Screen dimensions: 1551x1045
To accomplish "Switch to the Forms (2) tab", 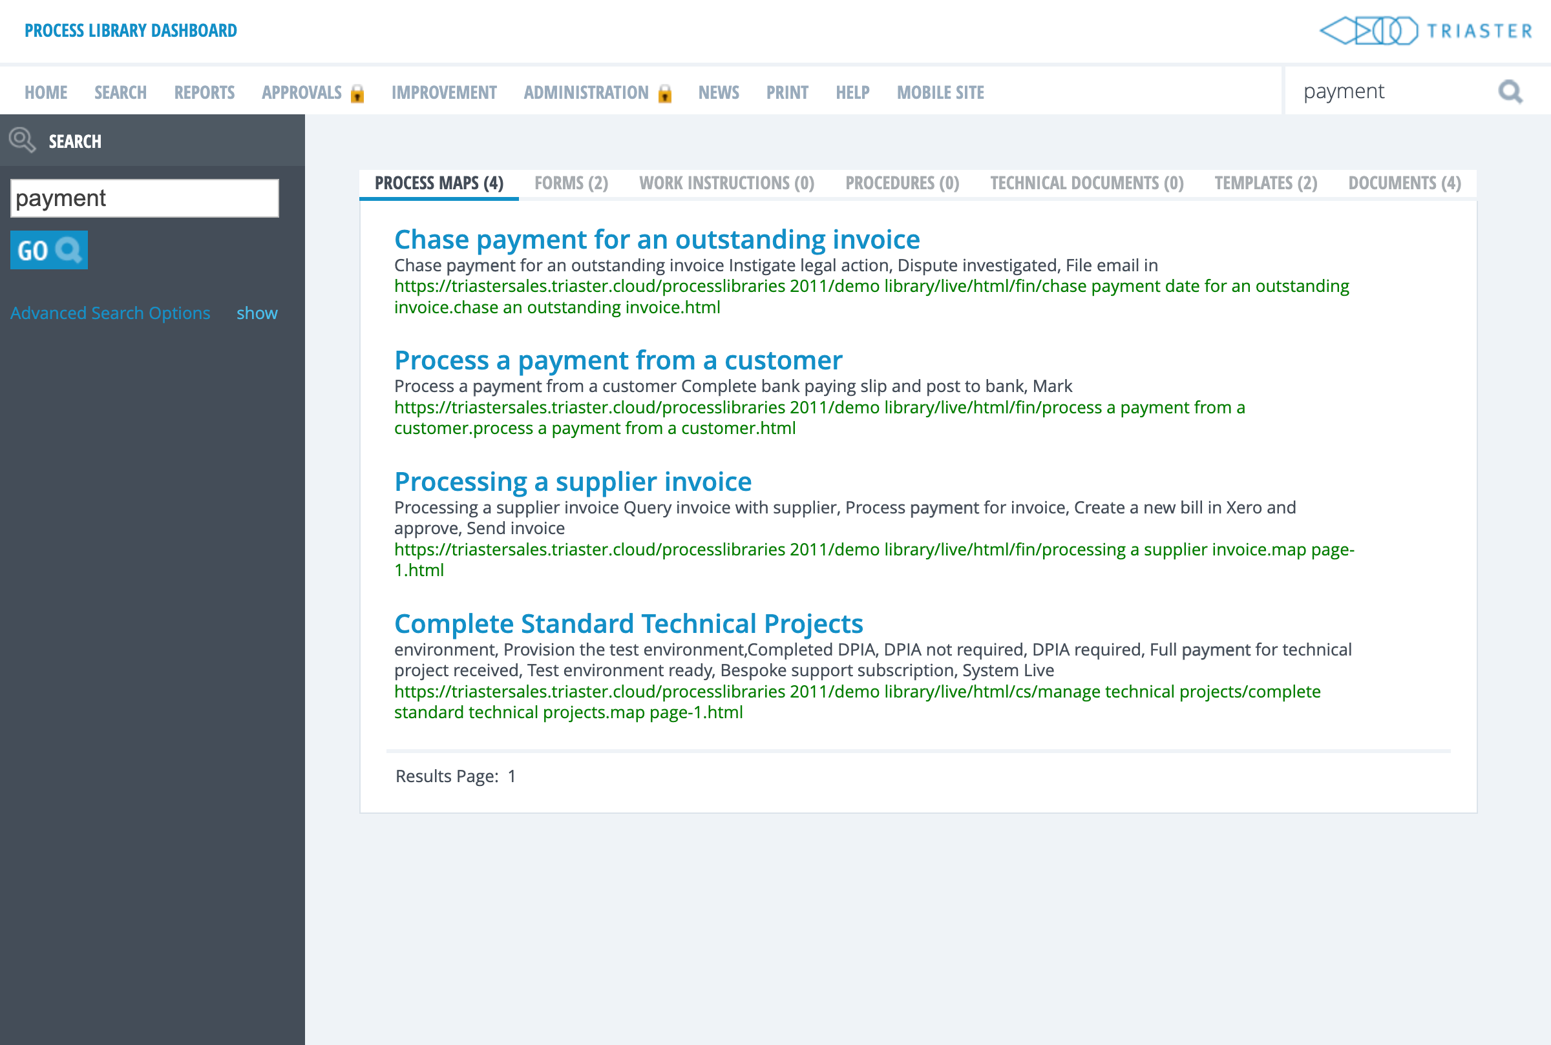I will pyautogui.click(x=571, y=183).
